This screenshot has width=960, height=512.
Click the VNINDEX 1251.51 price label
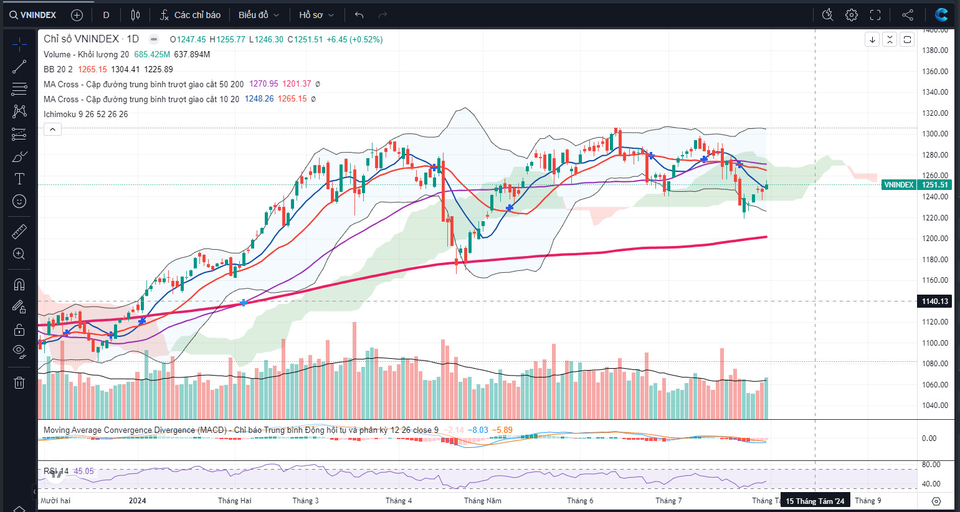pyautogui.click(x=916, y=185)
